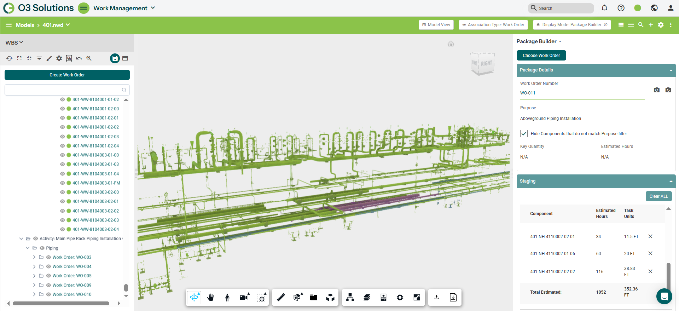The height and width of the screenshot is (311, 679).
Task: Open the WBS view dropdown
Action: tap(14, 42)
